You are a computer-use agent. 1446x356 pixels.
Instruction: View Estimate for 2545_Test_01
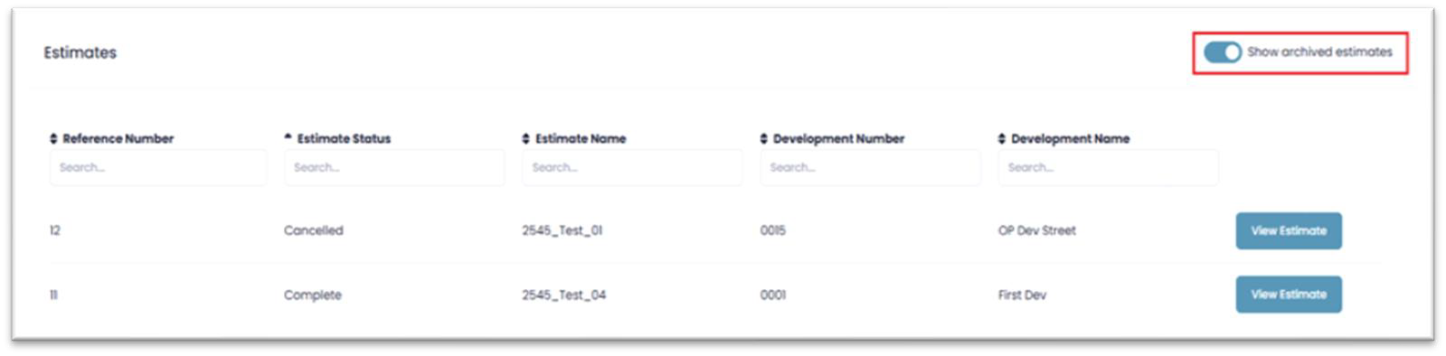point(1289,230)
